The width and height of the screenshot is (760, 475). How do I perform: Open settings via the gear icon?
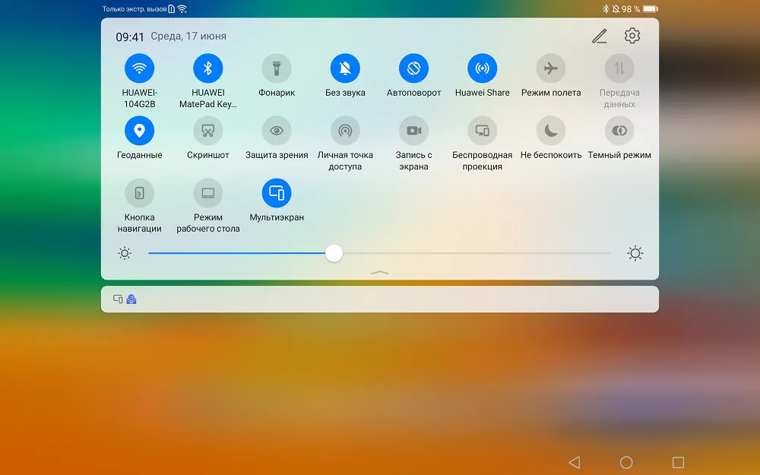coord(632,36)
